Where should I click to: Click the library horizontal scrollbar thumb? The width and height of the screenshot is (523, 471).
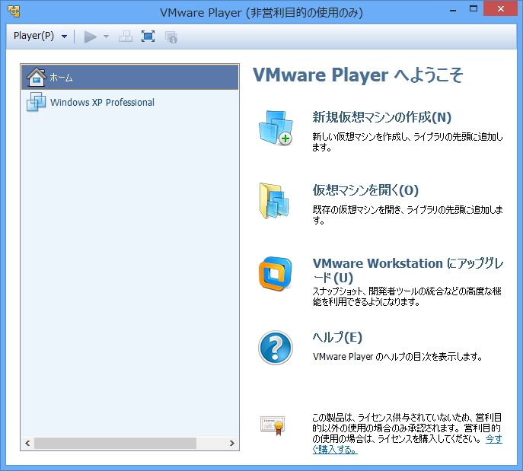point(115,443)
